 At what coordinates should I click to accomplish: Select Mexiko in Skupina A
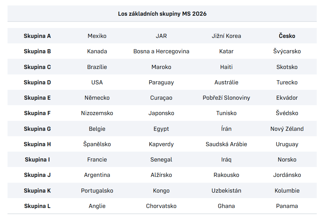click(x=97, y=36)
